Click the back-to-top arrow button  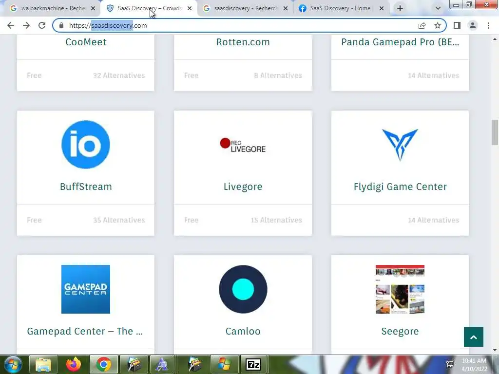[474, 337]
